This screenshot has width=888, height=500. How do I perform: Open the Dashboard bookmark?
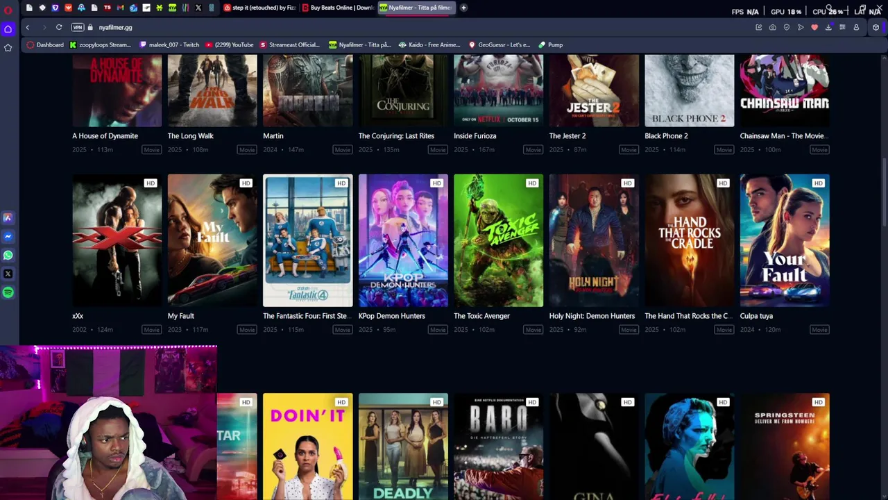pyautogui.click(x=45, y=44)
